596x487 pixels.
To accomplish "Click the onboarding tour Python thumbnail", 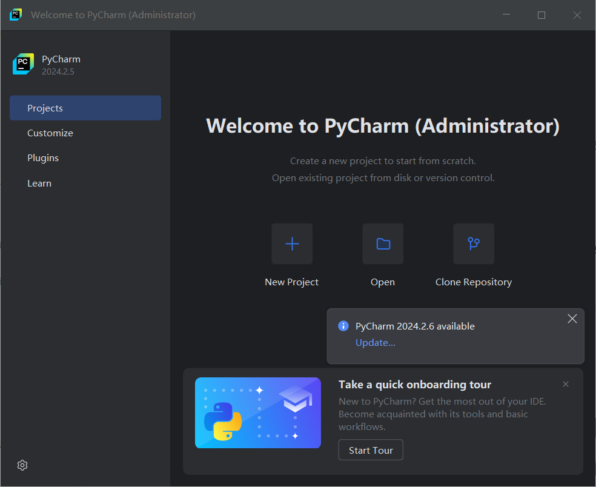I will 257,413.
